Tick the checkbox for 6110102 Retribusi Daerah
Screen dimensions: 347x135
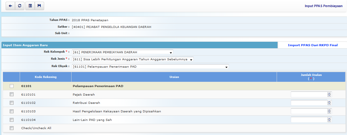(x=11, y=103)
